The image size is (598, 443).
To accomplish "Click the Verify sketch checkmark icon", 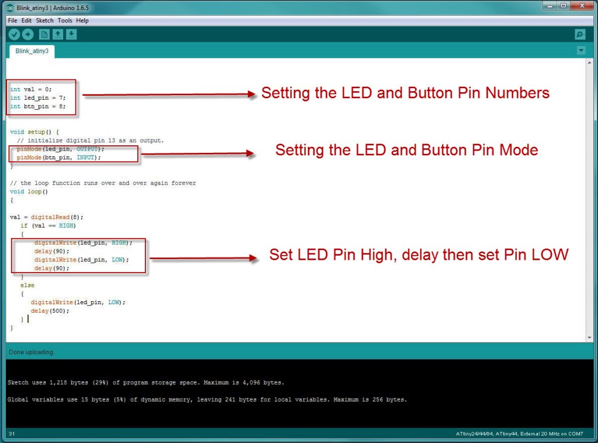I will (x=14, y=34).
